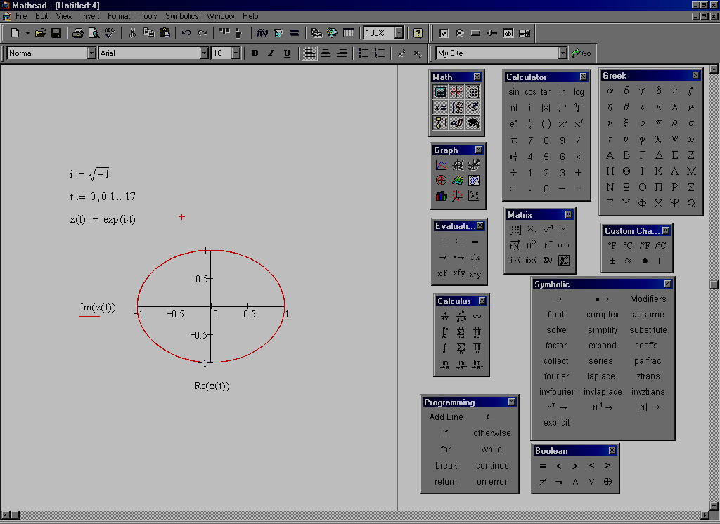Viewport: 720px width, 524px height.
Task: Insert a new matrix from Matrix palette
Action: click(x=515, y=230)
